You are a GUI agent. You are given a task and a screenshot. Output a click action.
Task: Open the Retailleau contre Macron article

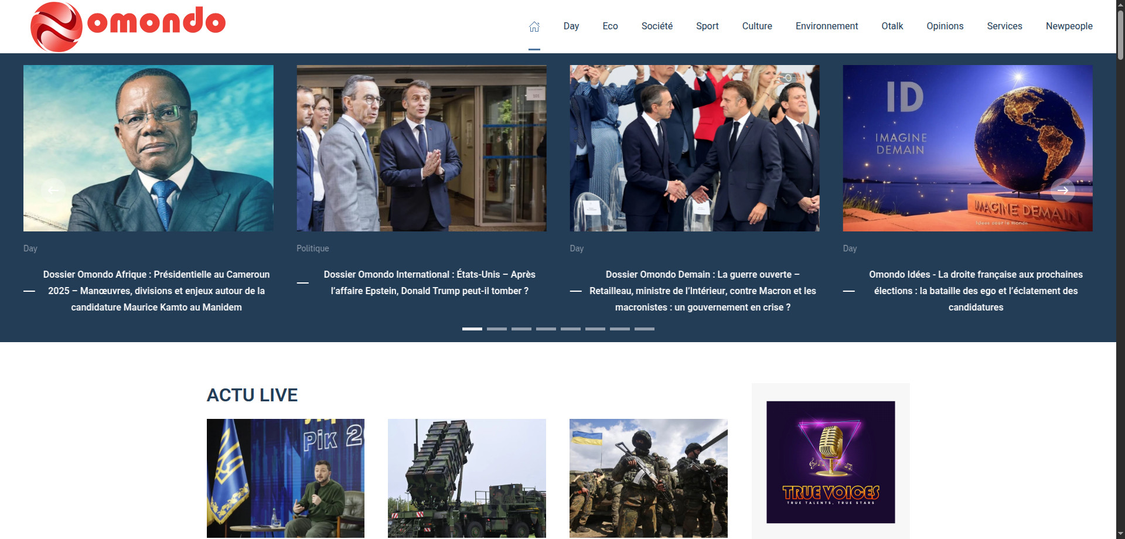(702, 291)
